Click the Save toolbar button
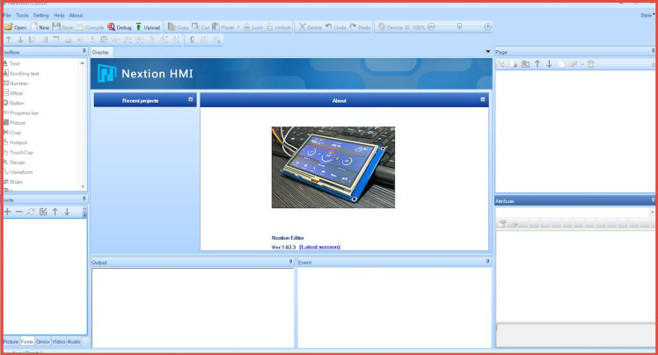 pyautogui.click(x=62, y=27)
